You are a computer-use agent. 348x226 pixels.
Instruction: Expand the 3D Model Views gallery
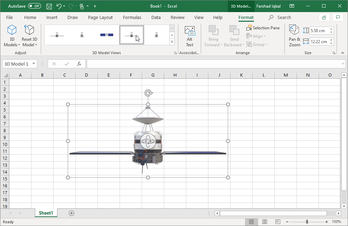(172, 42)
